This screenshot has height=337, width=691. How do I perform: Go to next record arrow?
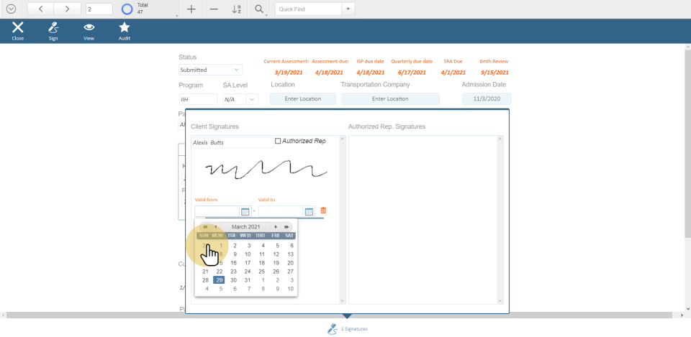tap(67, 9)
